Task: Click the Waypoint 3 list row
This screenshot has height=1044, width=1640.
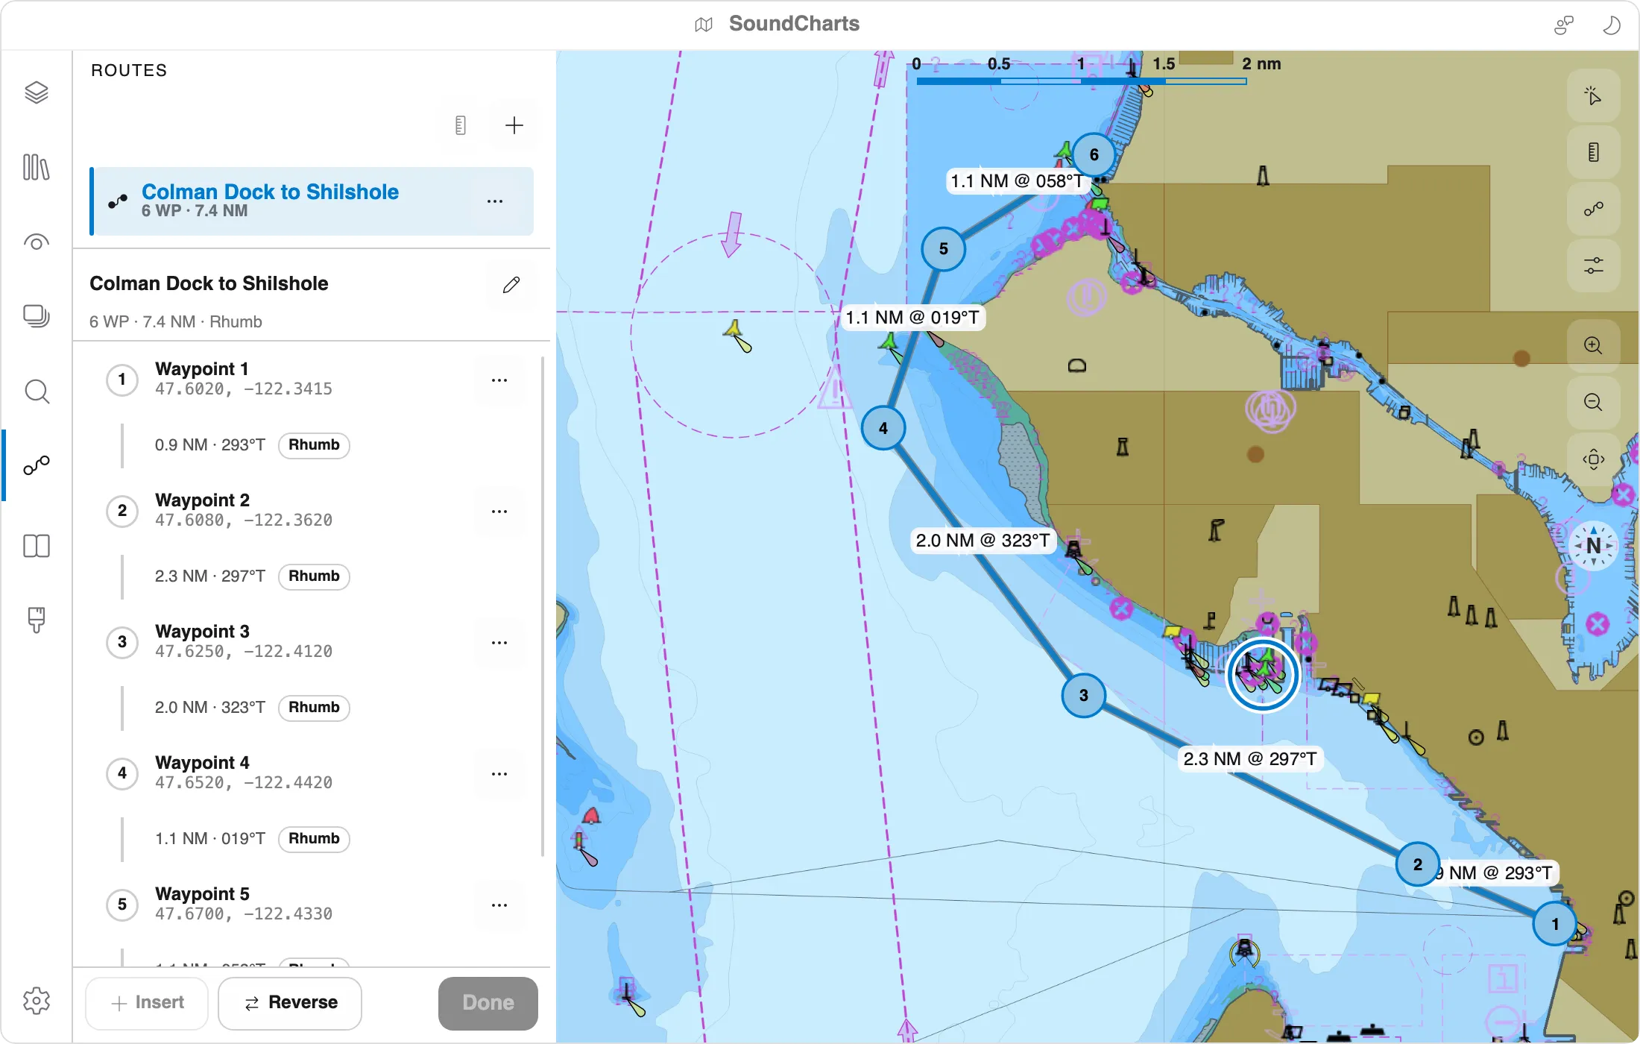Action: 312,642
